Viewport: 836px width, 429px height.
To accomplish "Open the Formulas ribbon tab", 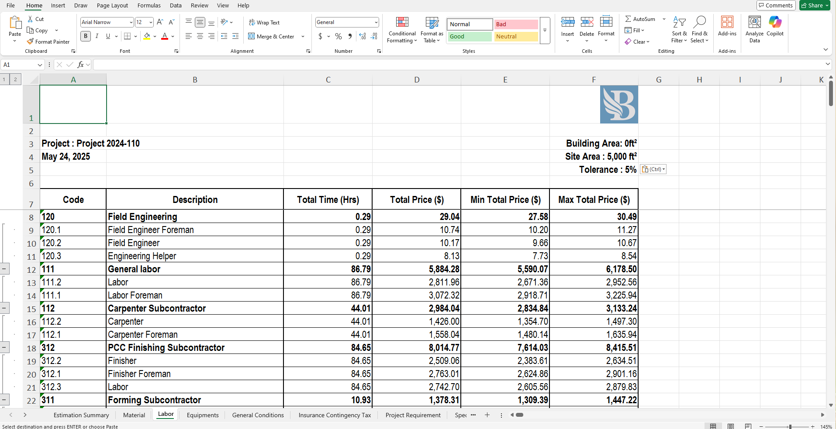I will pos(149,6).
